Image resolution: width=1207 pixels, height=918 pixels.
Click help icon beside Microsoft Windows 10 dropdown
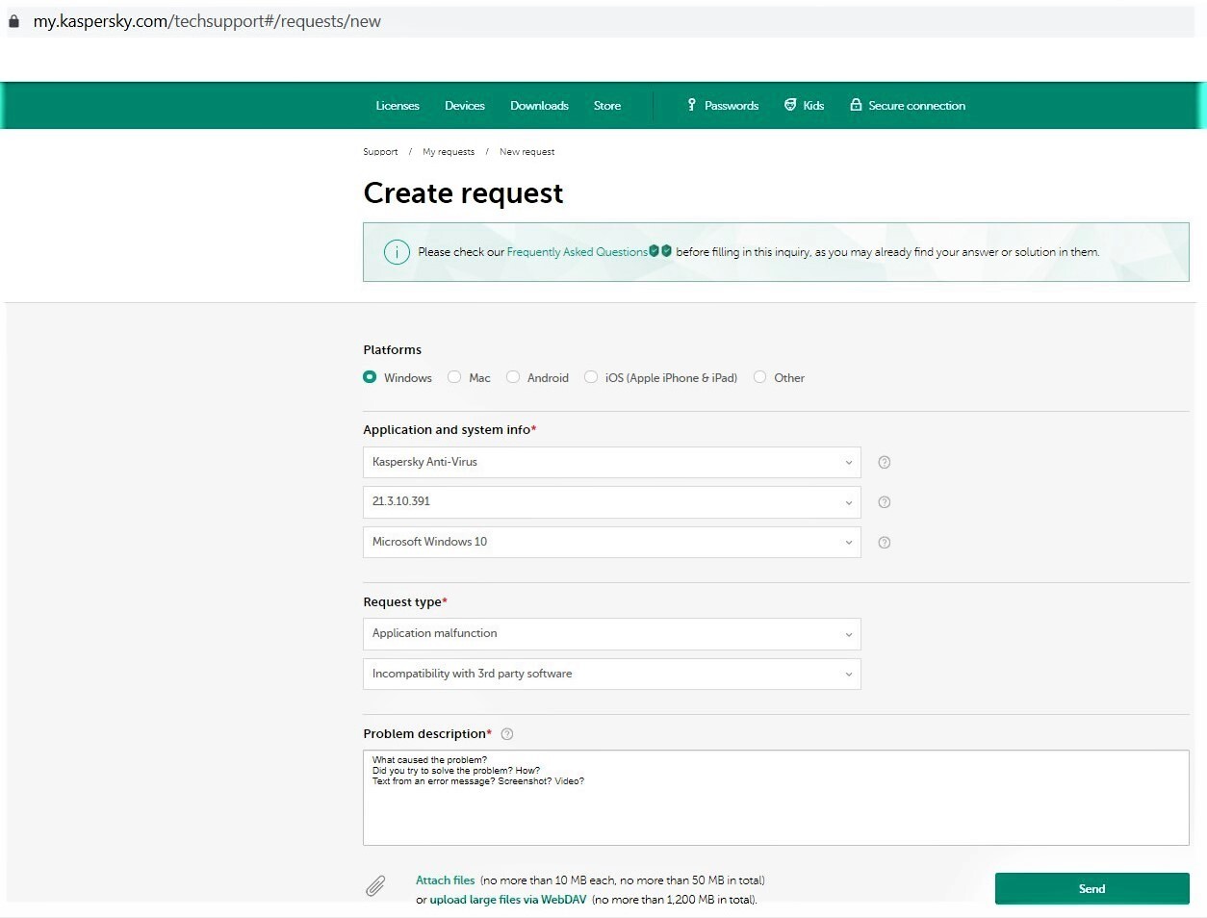[885, 543]
